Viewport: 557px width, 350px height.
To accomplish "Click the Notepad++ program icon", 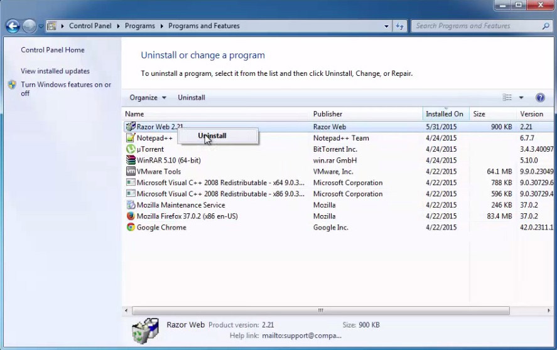I will (x=131, y=138).
